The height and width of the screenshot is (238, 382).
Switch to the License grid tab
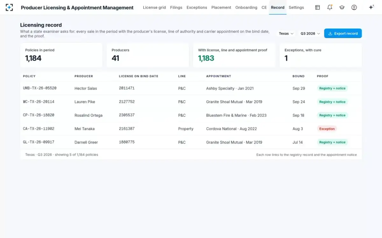pyautogui.click(x=154, y=7)
